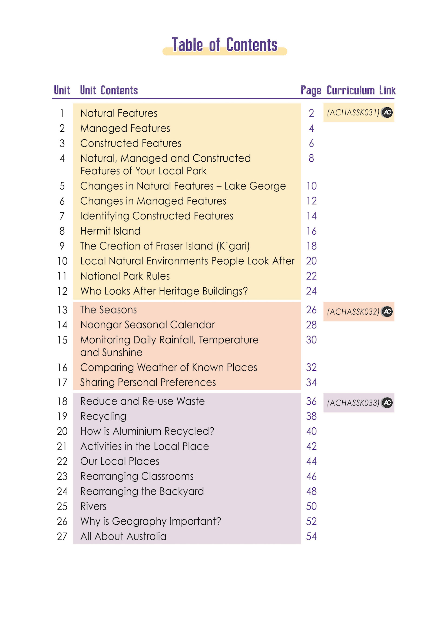Open the All About Australia unit
The width and height of the screenshot is (447, 632).
point(123,536)
